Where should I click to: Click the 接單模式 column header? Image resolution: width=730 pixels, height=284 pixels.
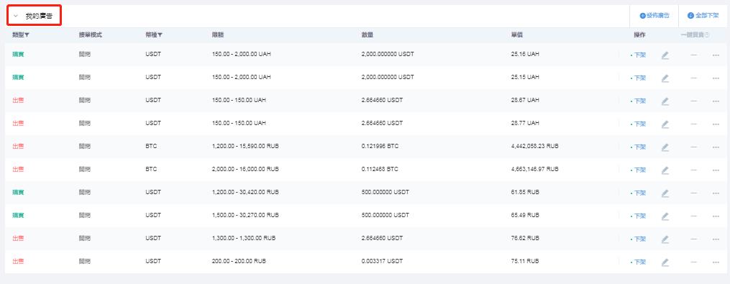point(91,35)
